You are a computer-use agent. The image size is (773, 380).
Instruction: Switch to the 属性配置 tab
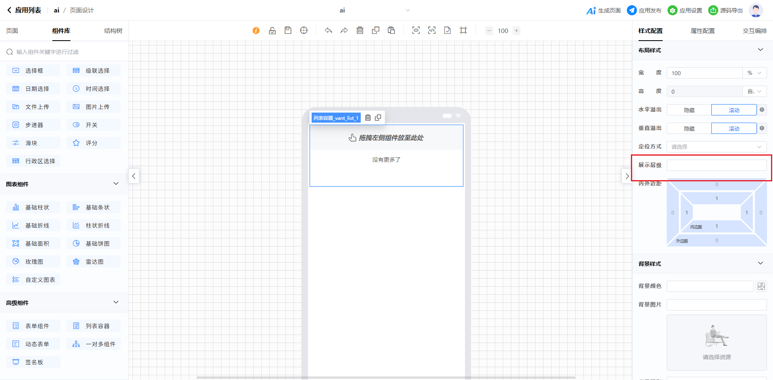pyautogui.click(x=703, y=31)
